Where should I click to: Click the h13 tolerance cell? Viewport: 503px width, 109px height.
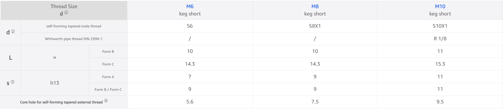click(55, 83)
